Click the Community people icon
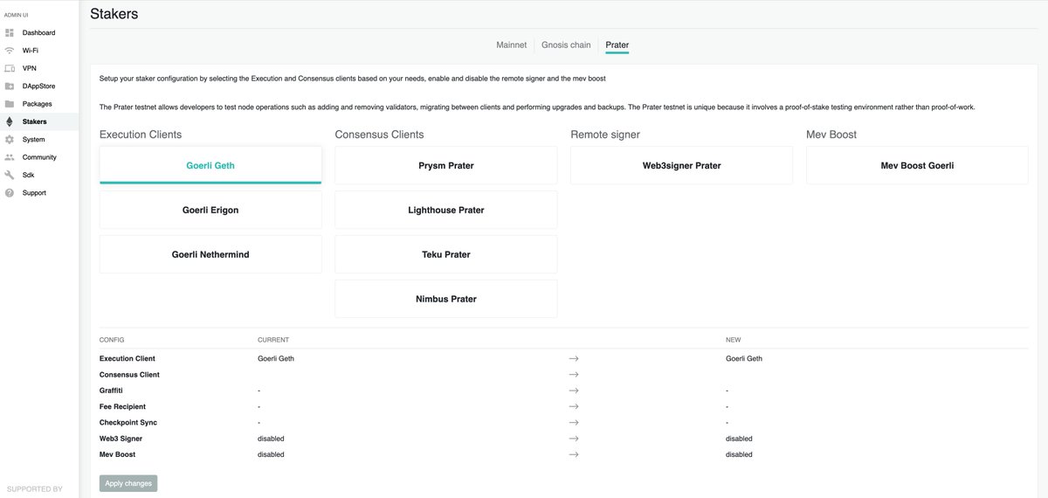1048x498 pixels. 10,157
